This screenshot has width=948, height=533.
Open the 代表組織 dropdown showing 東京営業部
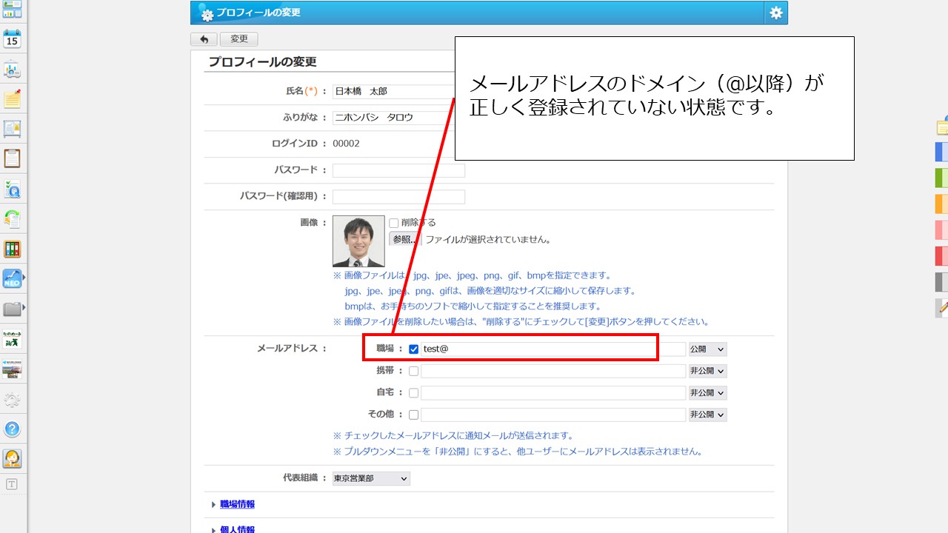click(370, 478)
